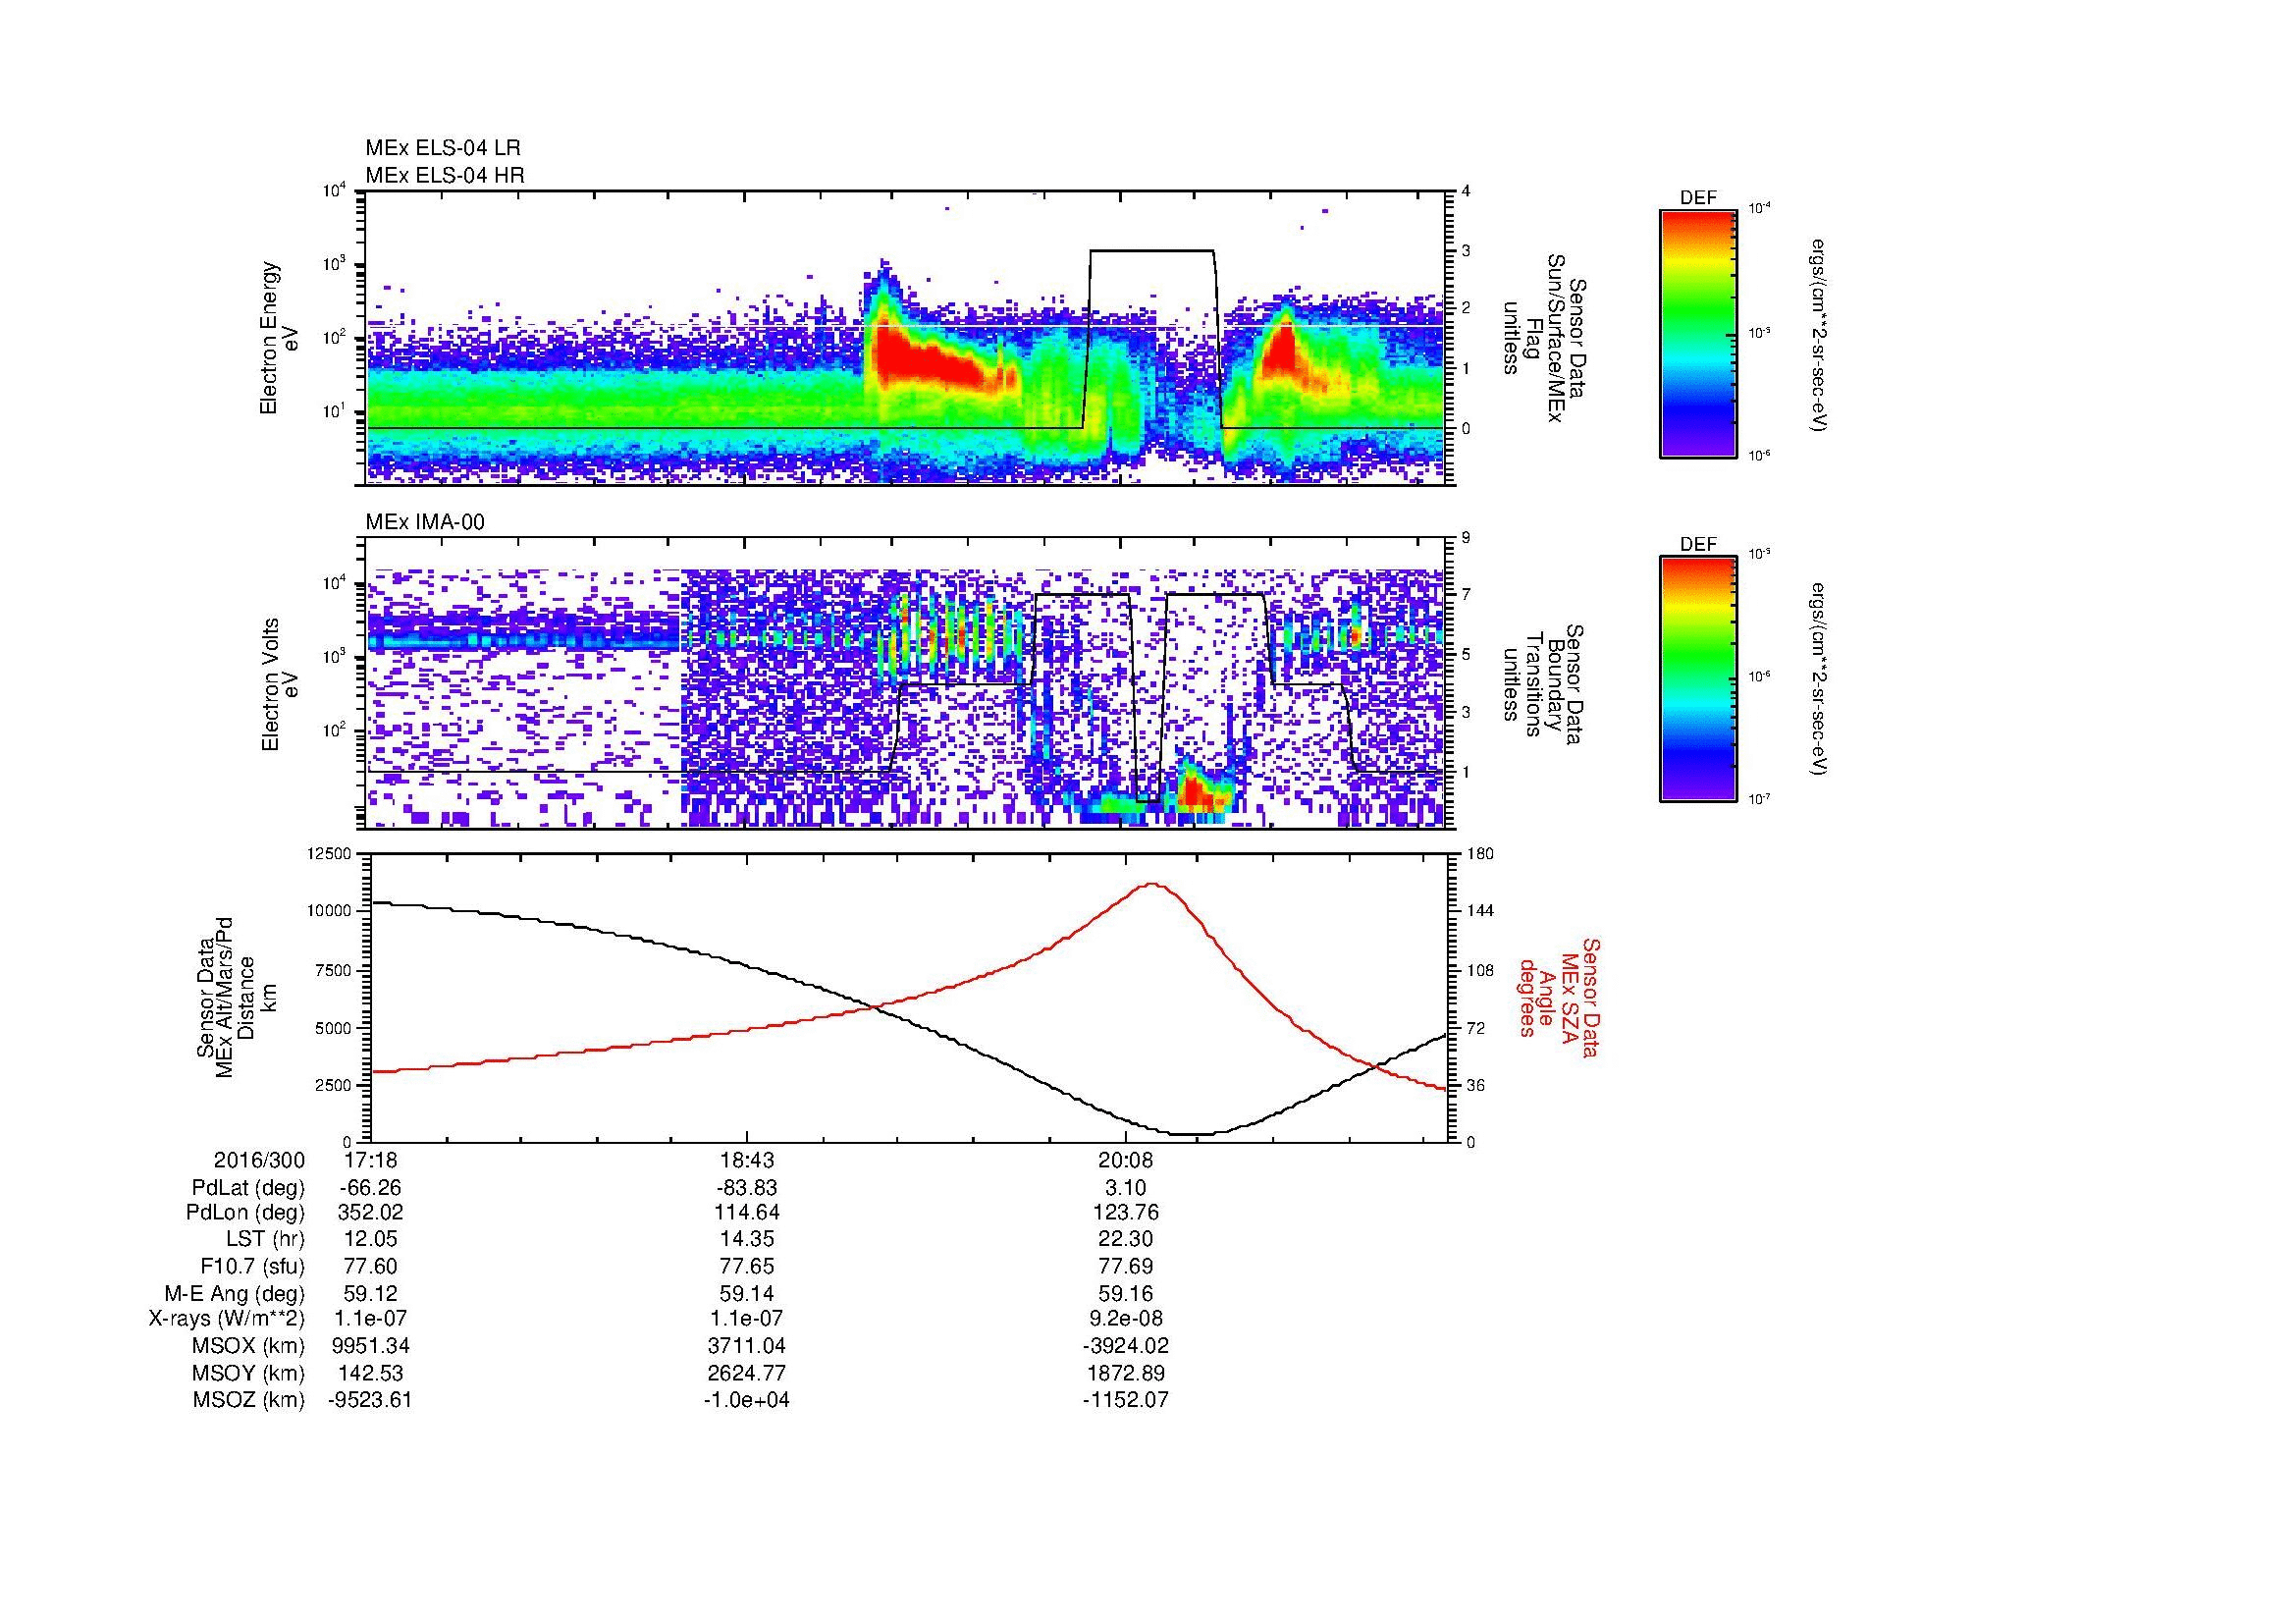This screenshot has height=1623, width=2296.
Task: Click the 'Electron Energy eV' axis label
Action: point(279,338)
